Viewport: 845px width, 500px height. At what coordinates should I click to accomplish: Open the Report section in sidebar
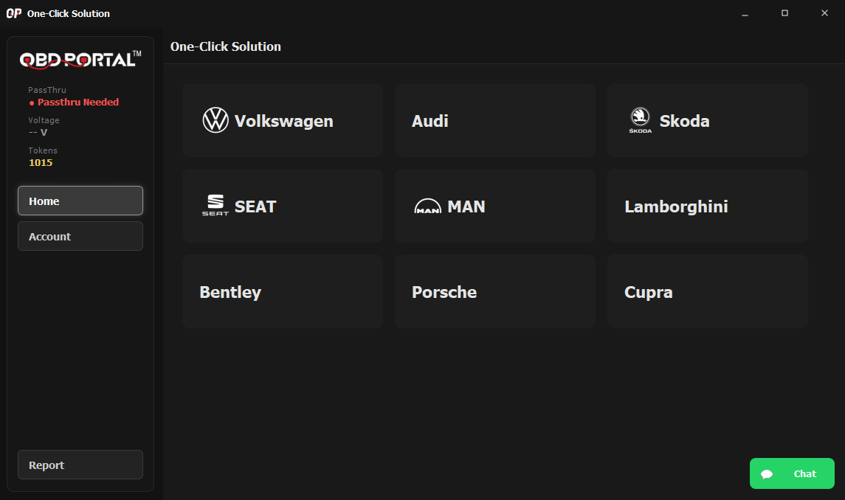click(80, 465)
